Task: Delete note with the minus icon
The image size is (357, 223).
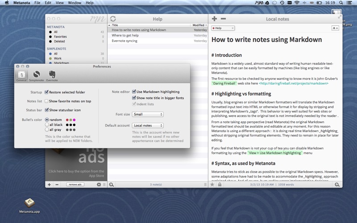Action: pos(224,19)
